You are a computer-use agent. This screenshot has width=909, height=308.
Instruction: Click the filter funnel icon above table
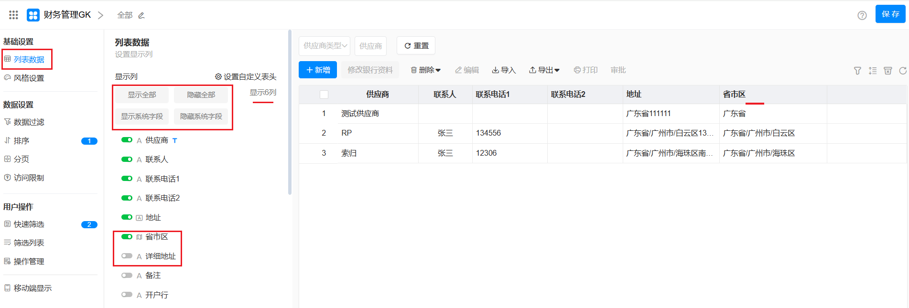point(857,71)
